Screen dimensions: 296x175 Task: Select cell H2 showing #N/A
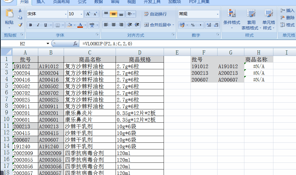click(259, 66)
